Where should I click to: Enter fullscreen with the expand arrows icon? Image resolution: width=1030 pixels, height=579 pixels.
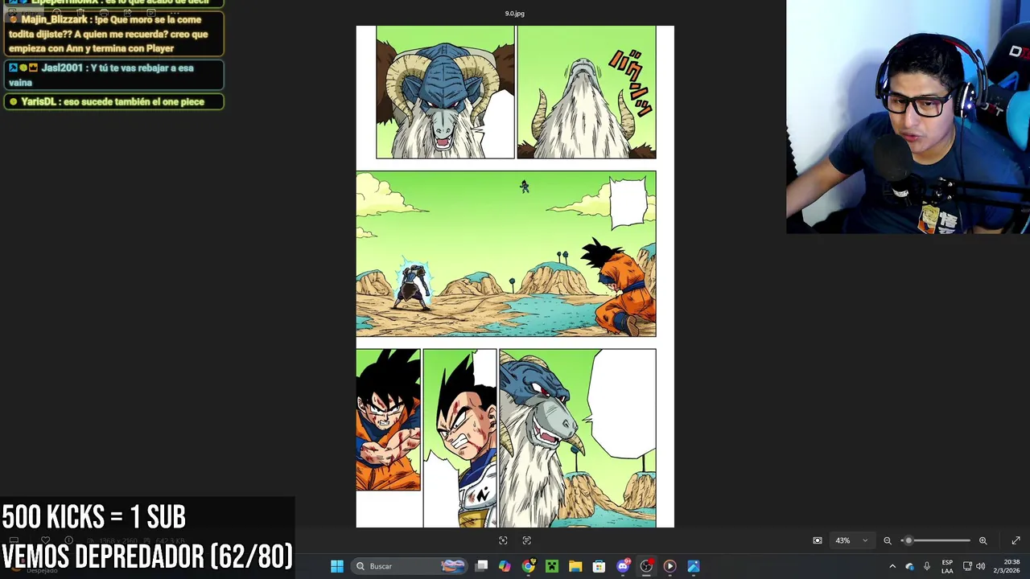coord(1016,540)
